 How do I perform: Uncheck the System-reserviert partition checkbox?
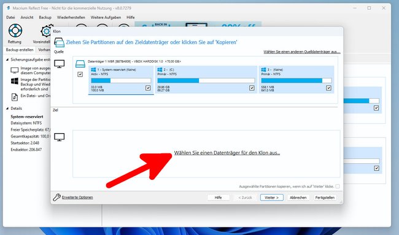[148, 88]
